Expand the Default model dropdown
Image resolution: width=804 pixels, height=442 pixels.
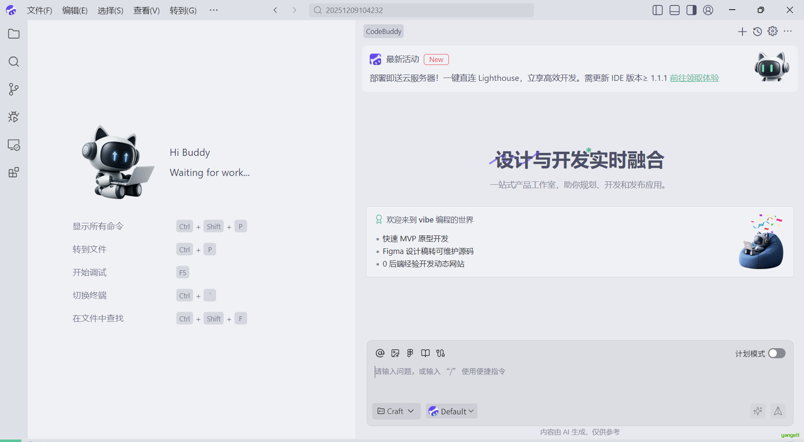451,411
